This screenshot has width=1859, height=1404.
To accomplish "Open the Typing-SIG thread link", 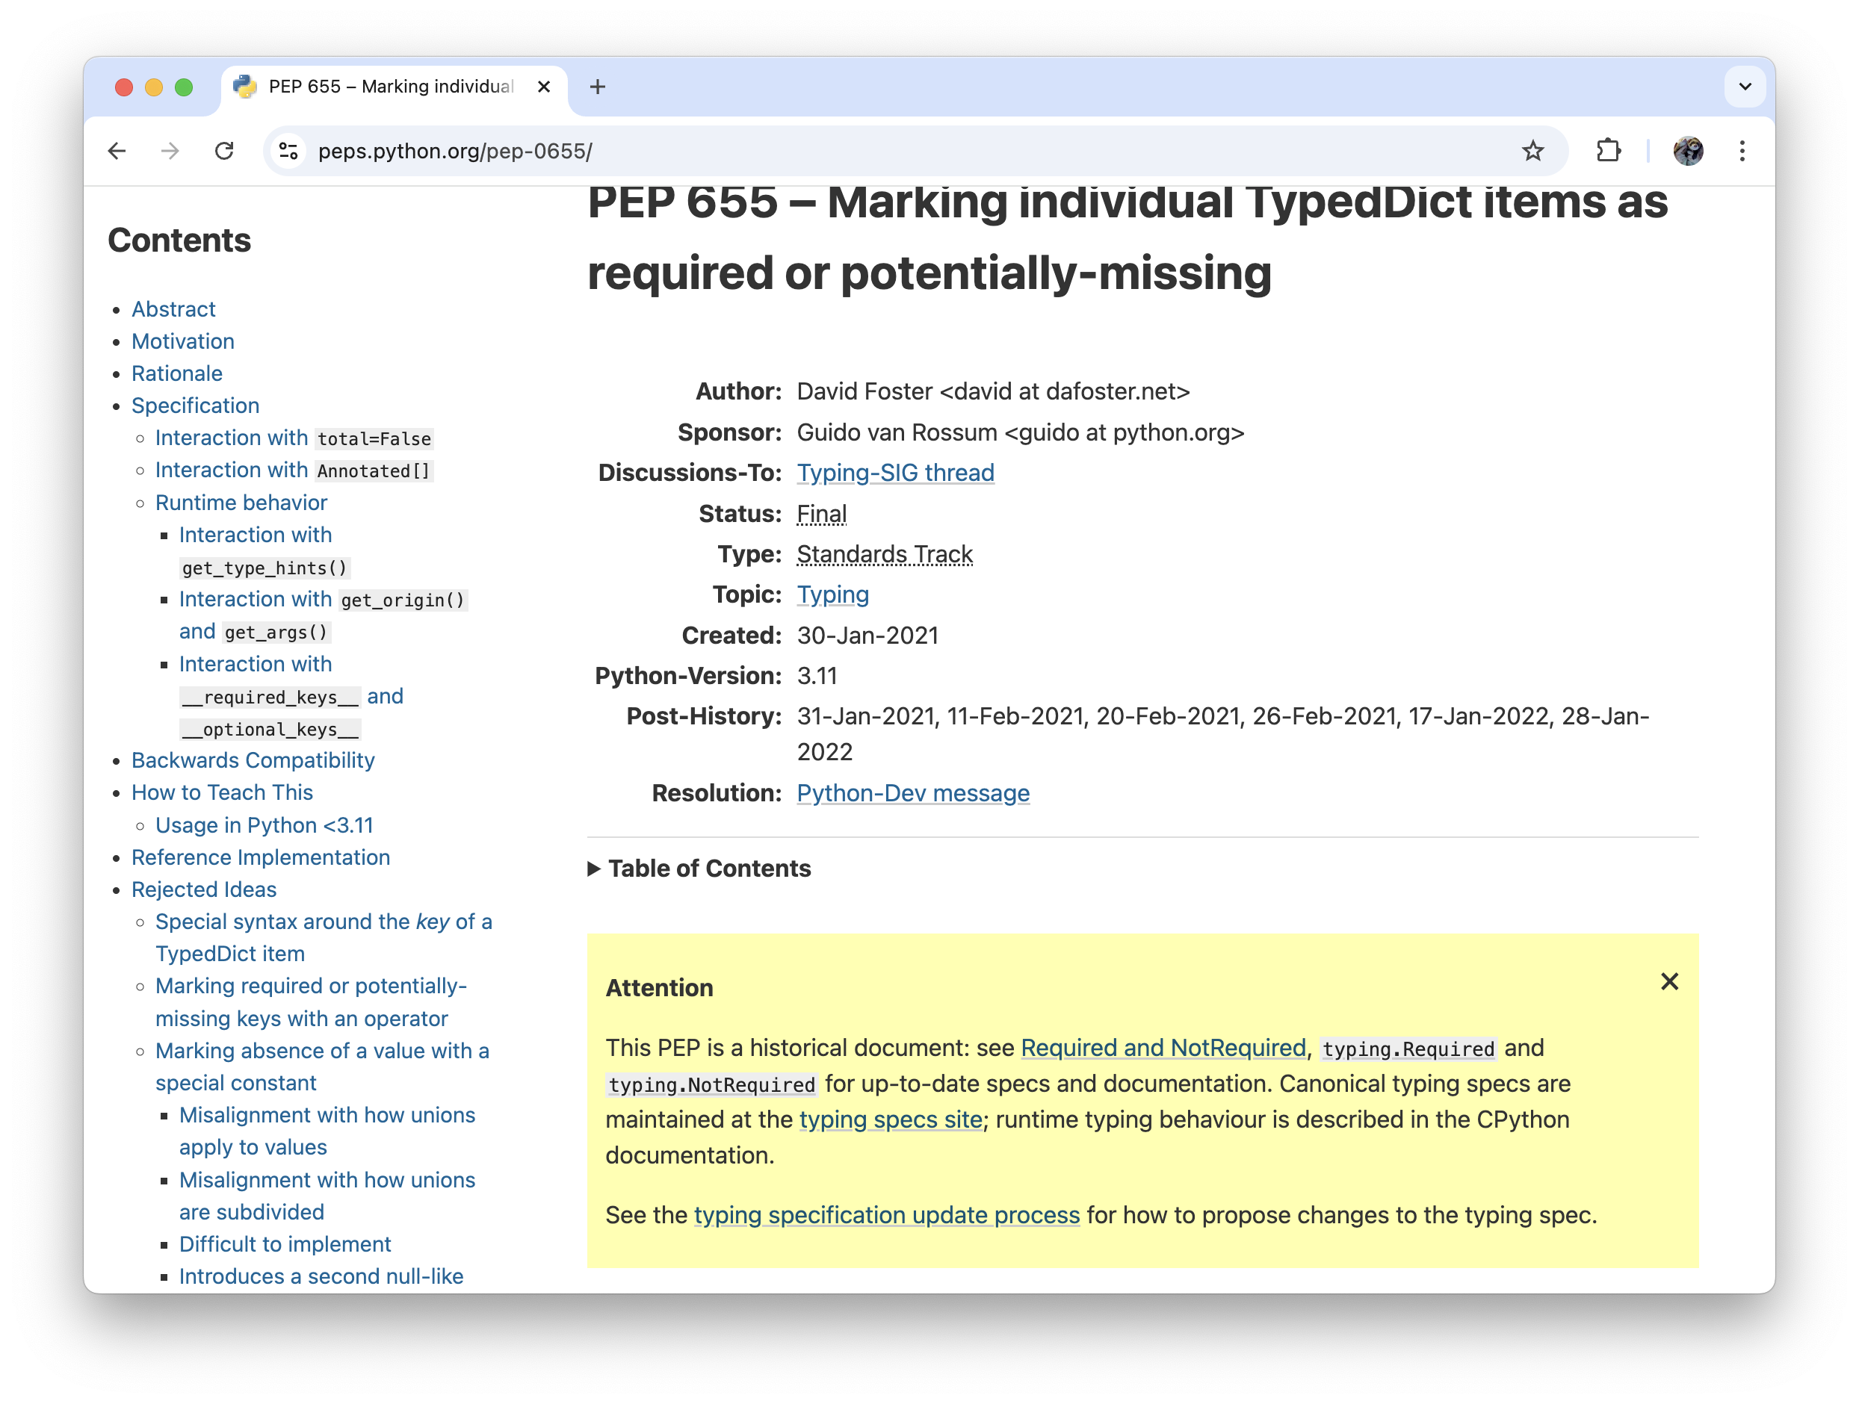I will pyautogui.click(x=895, y=473).
